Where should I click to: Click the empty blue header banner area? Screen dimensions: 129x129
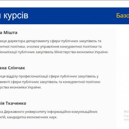coord(72,16)
